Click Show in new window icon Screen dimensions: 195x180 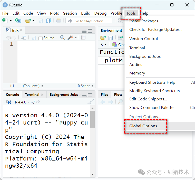click(x=24, y=37)
